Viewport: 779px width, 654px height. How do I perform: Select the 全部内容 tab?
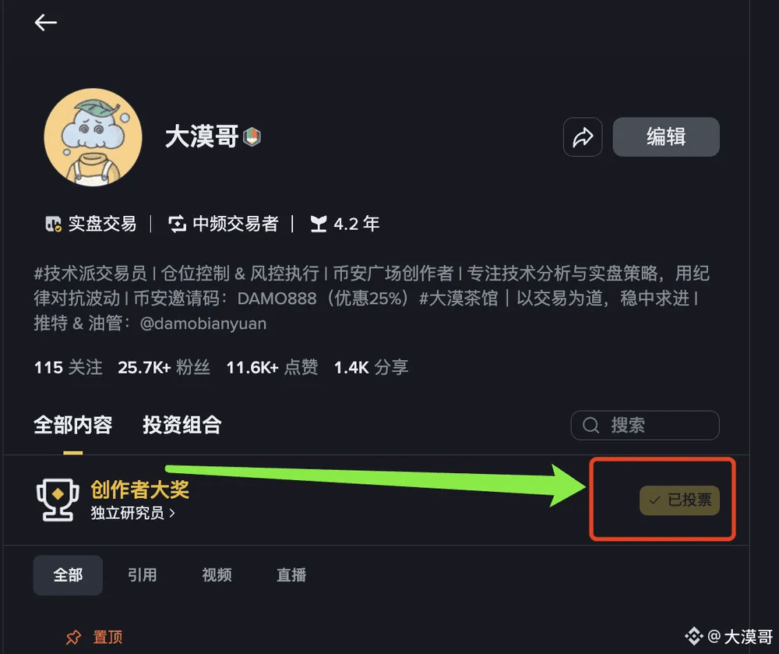(73, 426)
